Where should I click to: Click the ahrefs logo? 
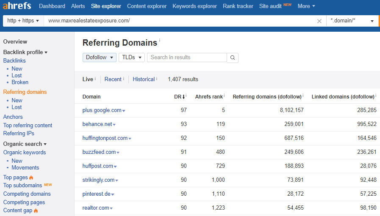click(17, 5)
